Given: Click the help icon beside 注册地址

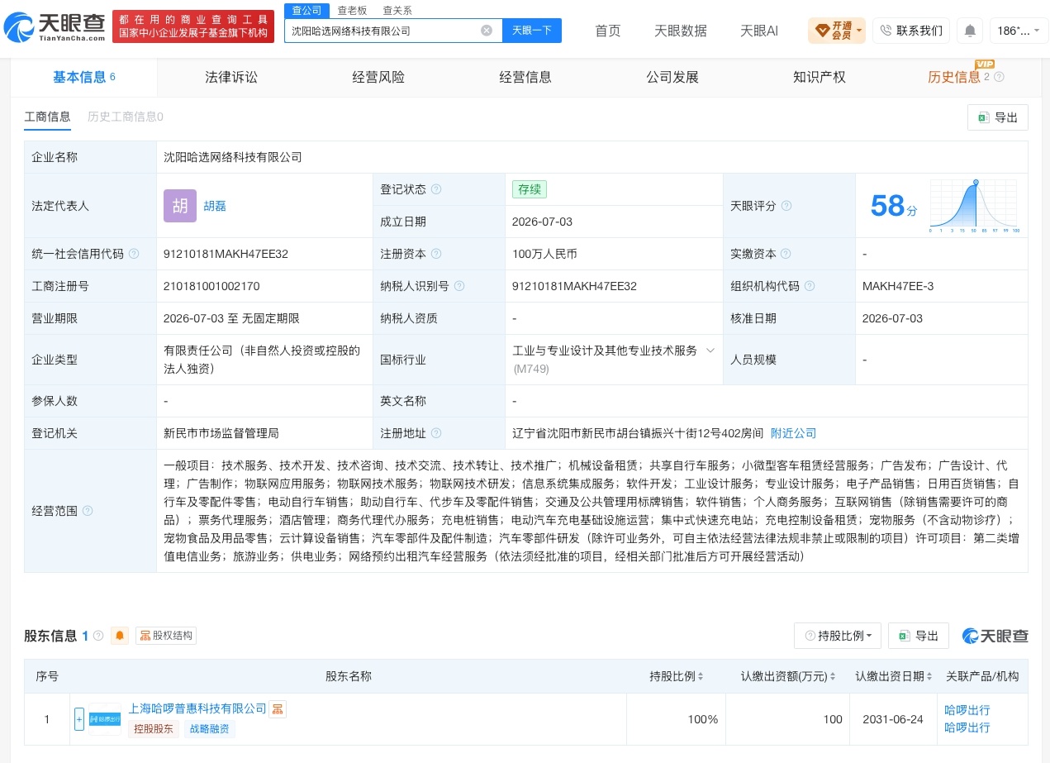Looking at the screenshot, I should 436,433.
